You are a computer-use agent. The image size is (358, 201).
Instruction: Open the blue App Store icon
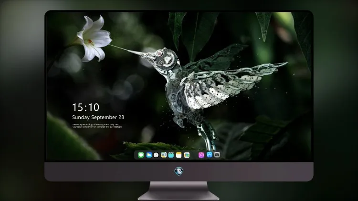point(210,155)
